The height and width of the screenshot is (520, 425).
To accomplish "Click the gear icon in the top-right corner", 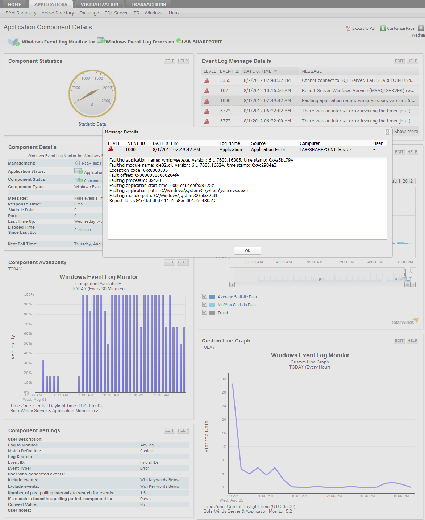I will click(420, 28).
